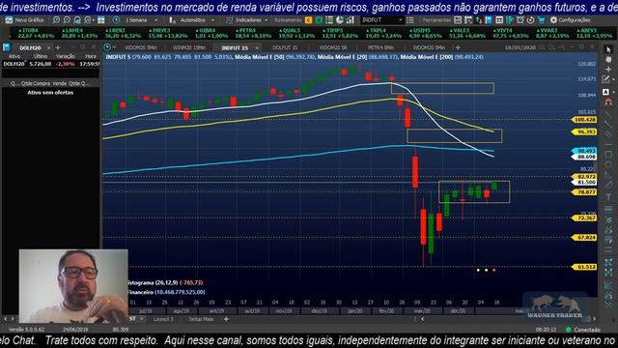The height and width of the screenshot is (348, 618).
Task: Open the Indicadores dropdown menu
Action: click(247, 19)
